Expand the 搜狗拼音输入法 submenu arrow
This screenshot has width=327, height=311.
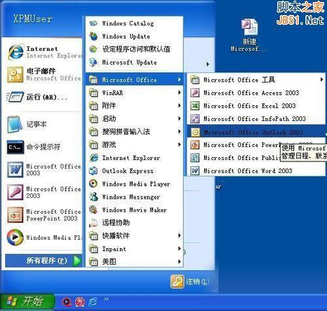[179, 131]
